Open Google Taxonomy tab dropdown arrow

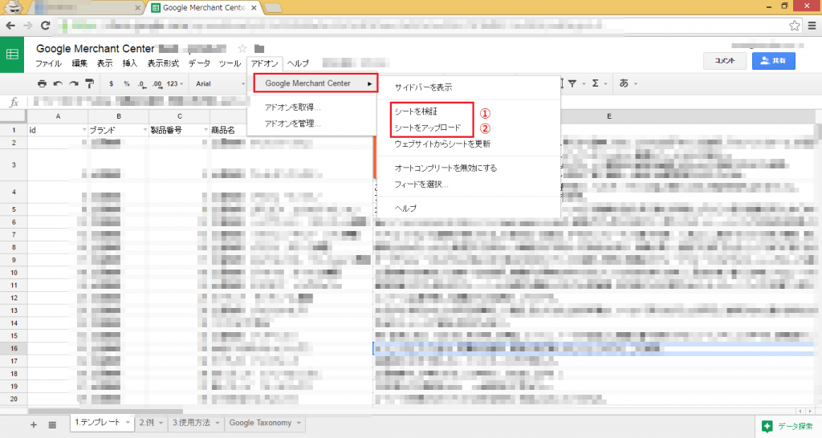coord(299,423)
